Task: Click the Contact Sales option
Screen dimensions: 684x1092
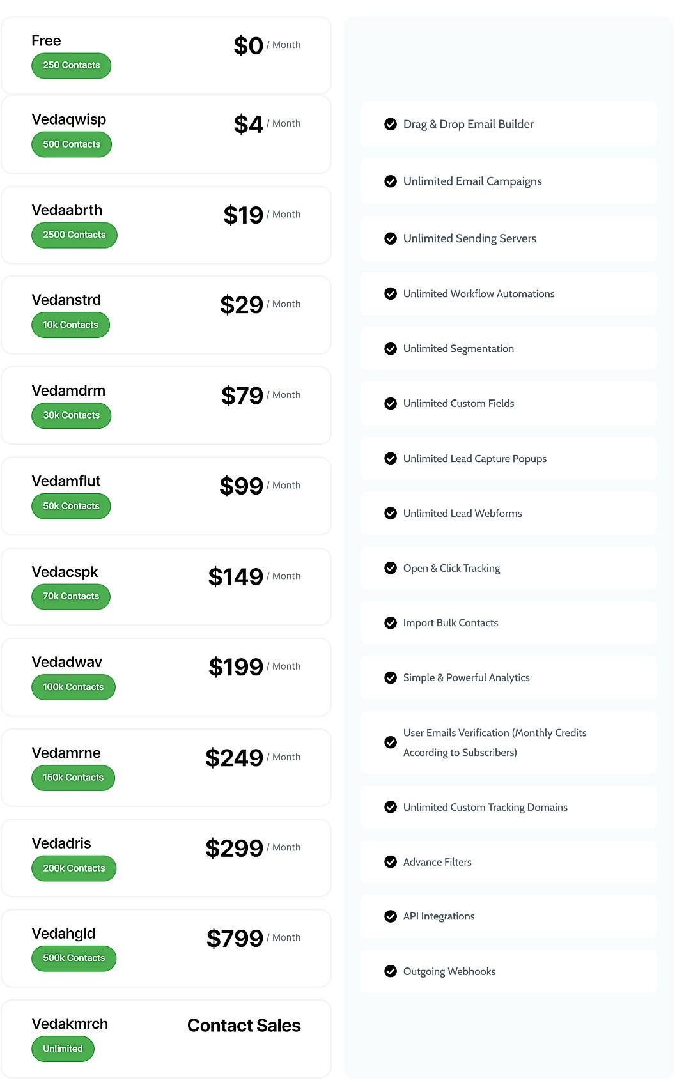Action: pyautogui.click(x=244, y=1026)
